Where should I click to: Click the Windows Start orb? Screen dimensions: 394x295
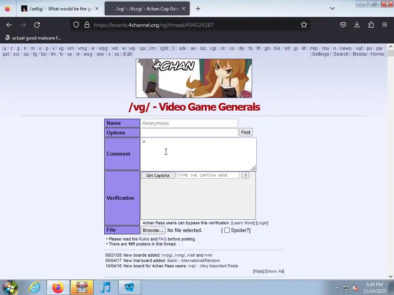(10, 287)
